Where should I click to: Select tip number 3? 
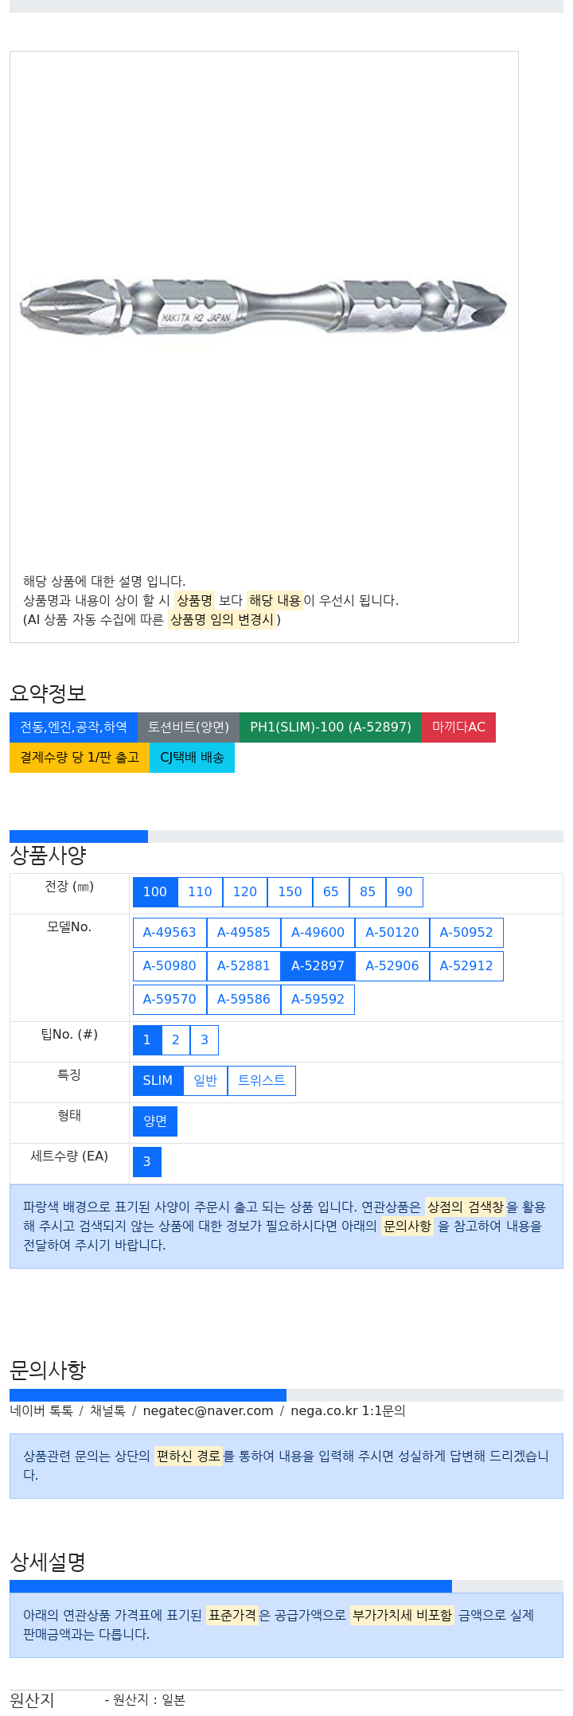click(205, 1039)
